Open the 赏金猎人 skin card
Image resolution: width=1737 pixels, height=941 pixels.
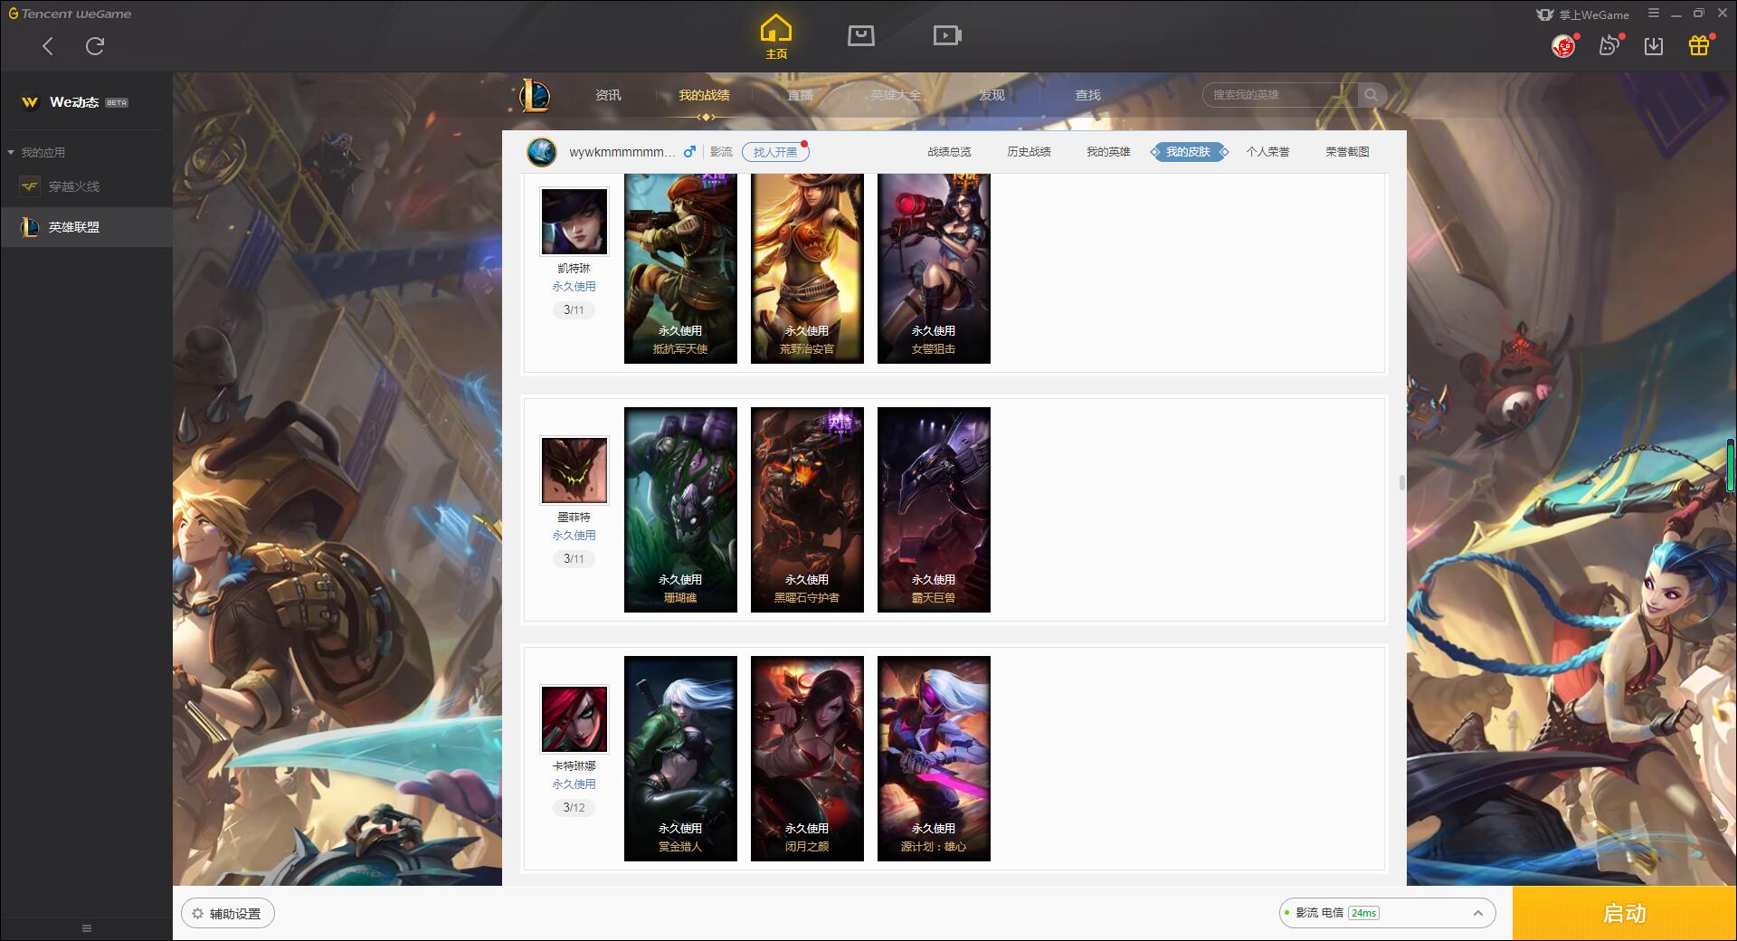click(680, 758)
